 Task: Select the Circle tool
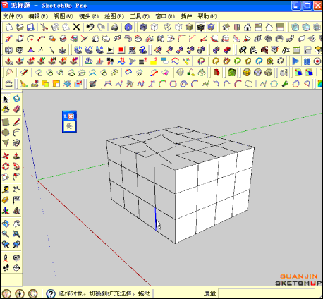point(6,133)
